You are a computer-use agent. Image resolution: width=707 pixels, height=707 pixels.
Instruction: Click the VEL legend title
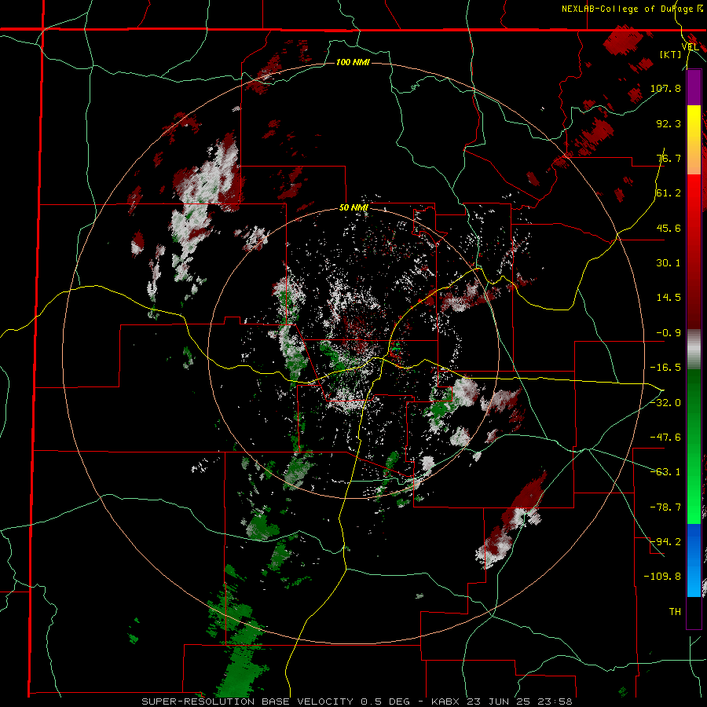point(690,47)
